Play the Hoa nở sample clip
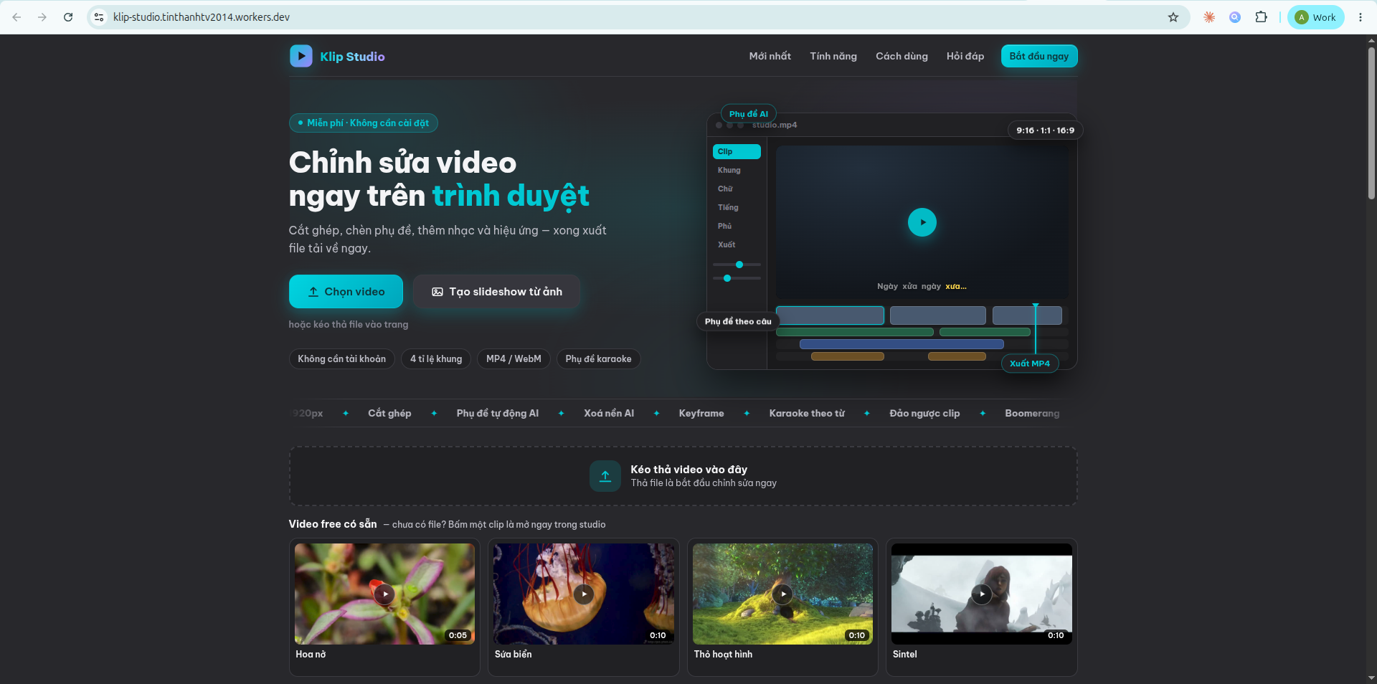The height and width of the screenshot is (684, 1377). [385, 594]
